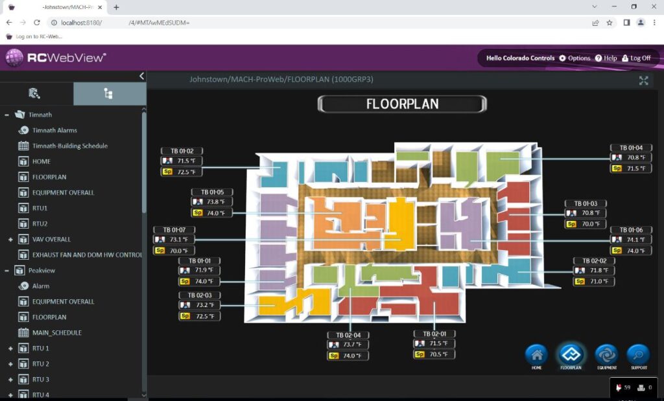Open the SUPPORT round navigation icon

[x=638, y=354]
